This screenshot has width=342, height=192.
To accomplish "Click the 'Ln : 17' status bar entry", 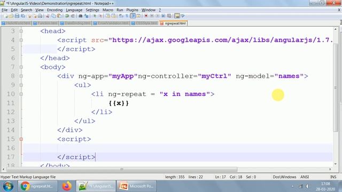I will click(220, 177).
